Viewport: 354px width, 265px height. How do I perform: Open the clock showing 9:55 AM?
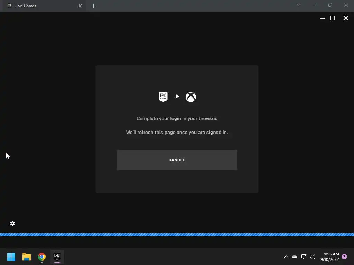point(329,257)
